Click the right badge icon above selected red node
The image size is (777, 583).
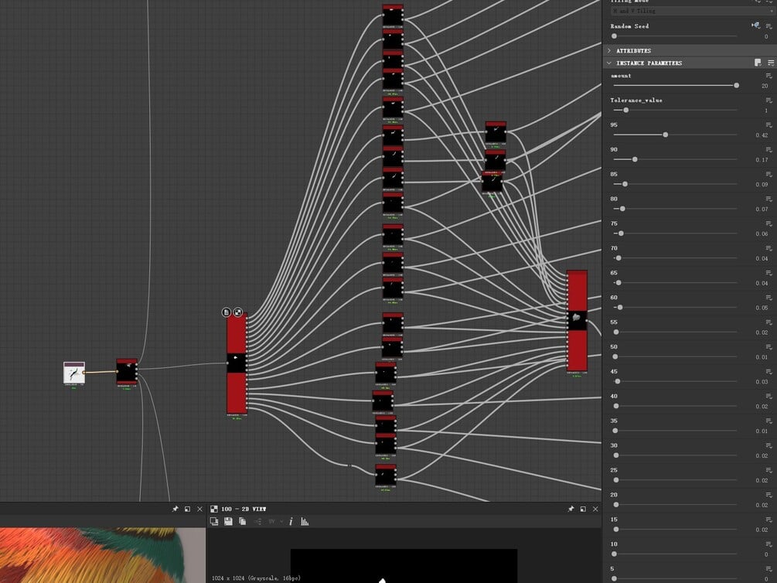238,312
